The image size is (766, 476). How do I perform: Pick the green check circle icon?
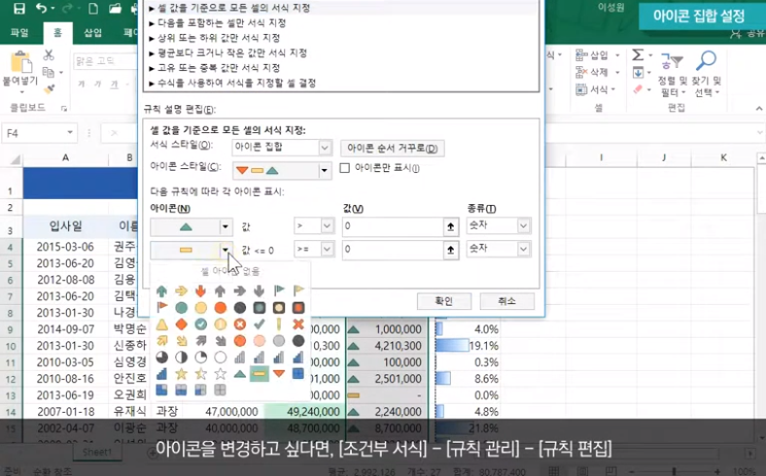(x=201, y=324)
